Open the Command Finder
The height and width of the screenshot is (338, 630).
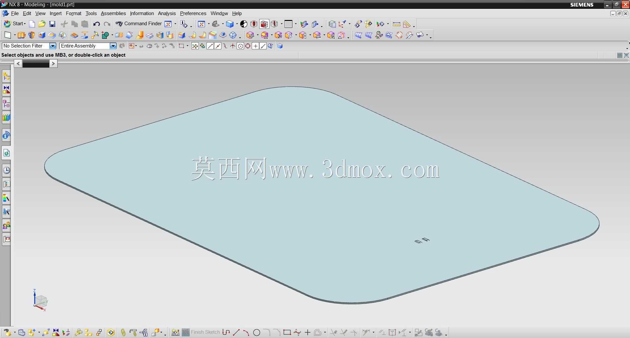click(x=139, y=24)
